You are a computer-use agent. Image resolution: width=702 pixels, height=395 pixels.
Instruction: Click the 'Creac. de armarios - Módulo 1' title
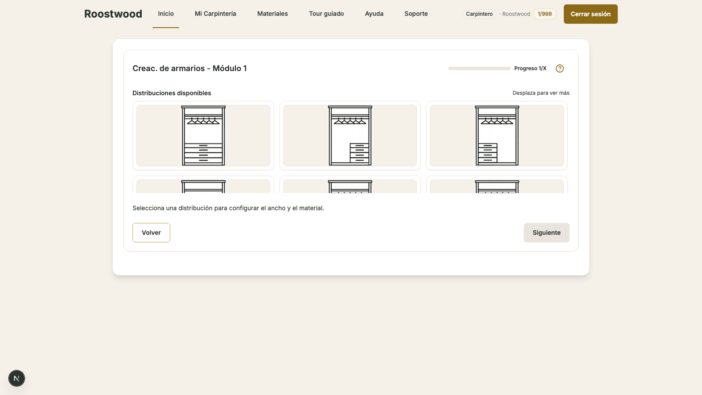pyautogui.click(x=190, y=68)
